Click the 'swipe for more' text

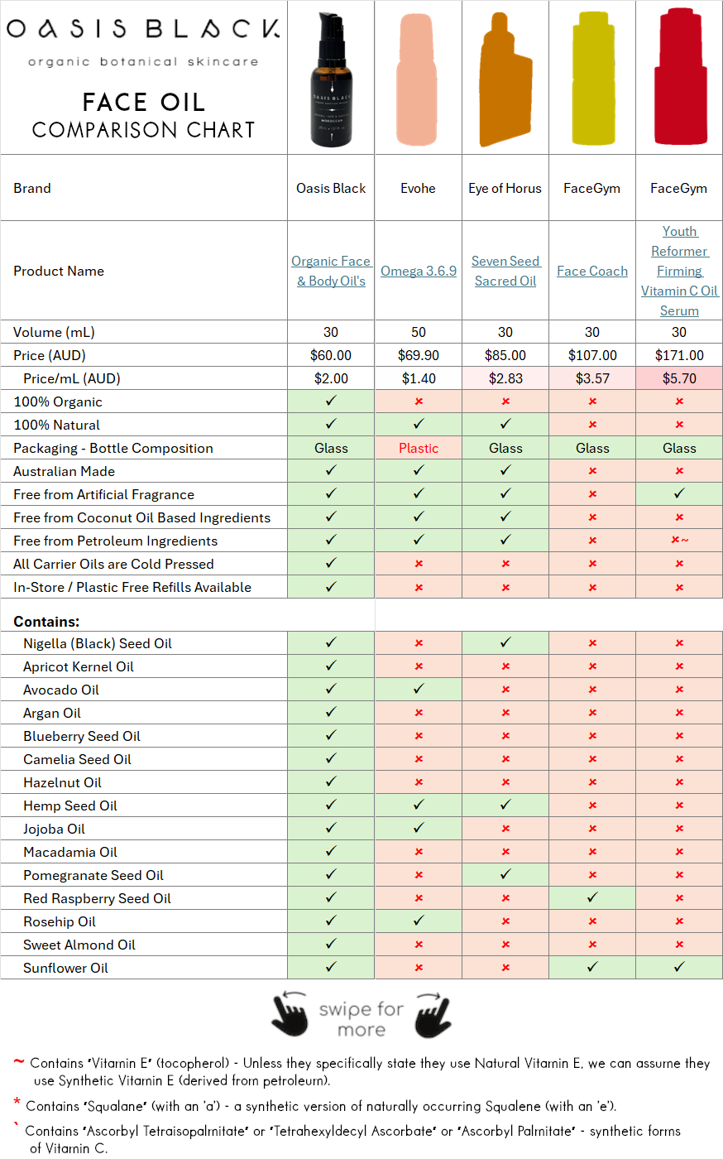click(x=361, y=1019)
